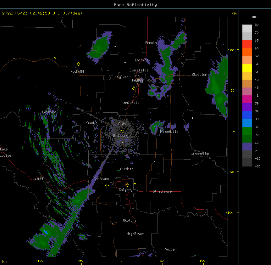
Task: Select the Innisfail label
Action: pos(130,103)
